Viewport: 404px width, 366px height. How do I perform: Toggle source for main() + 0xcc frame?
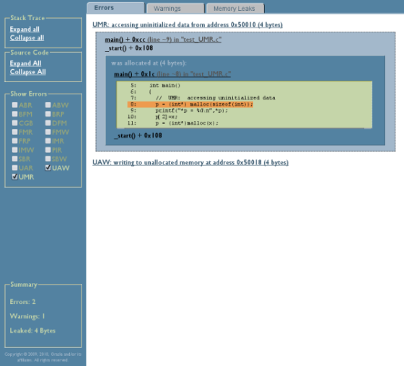pyautogui.click(x=163, y=40)
